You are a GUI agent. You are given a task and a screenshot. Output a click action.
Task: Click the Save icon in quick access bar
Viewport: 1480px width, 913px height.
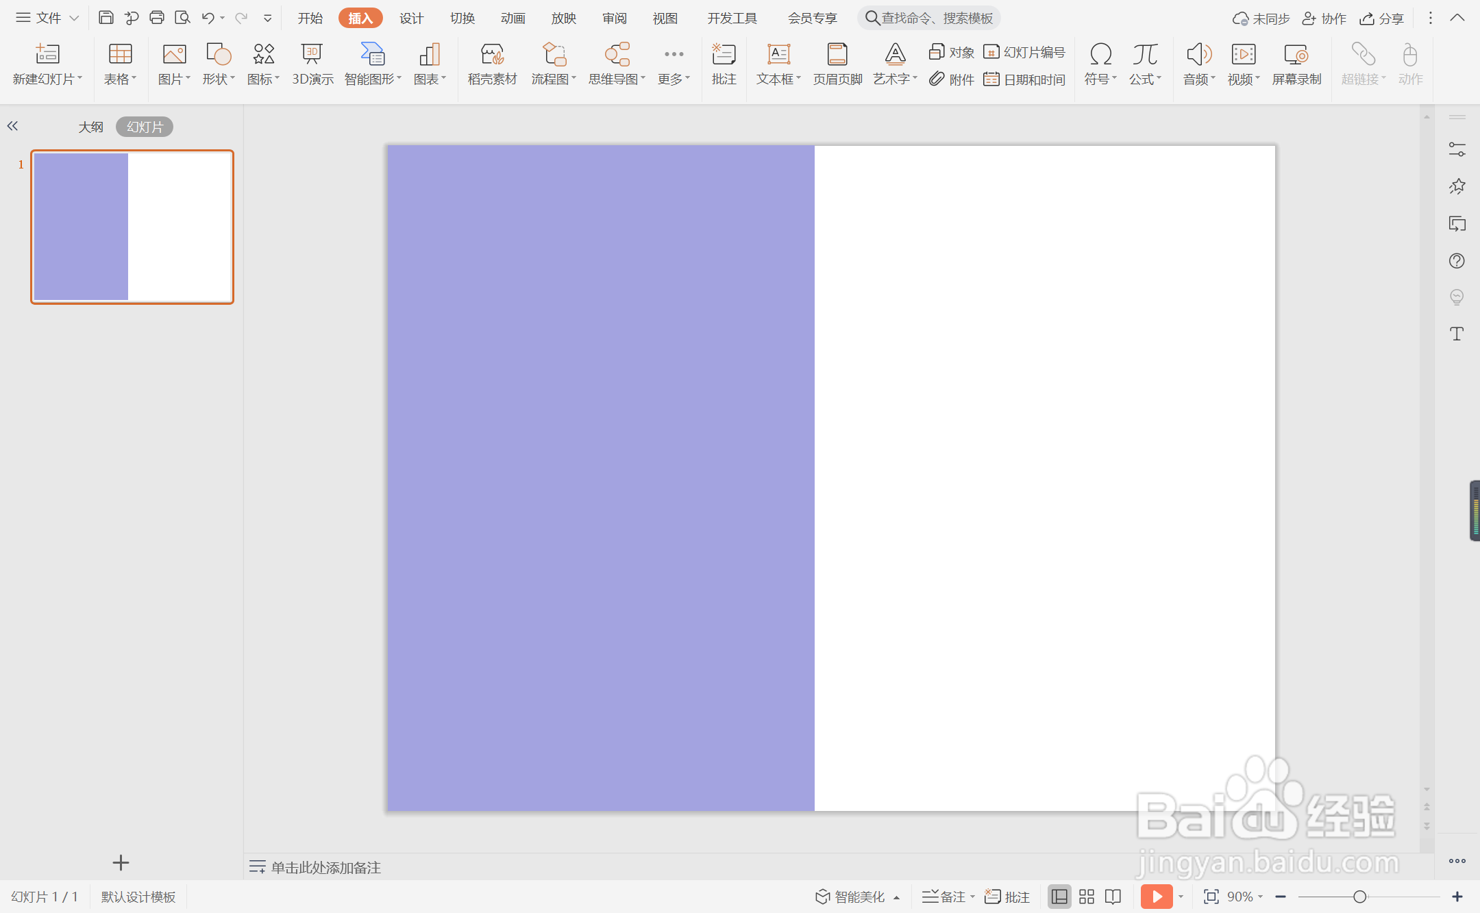coord(106,18)
